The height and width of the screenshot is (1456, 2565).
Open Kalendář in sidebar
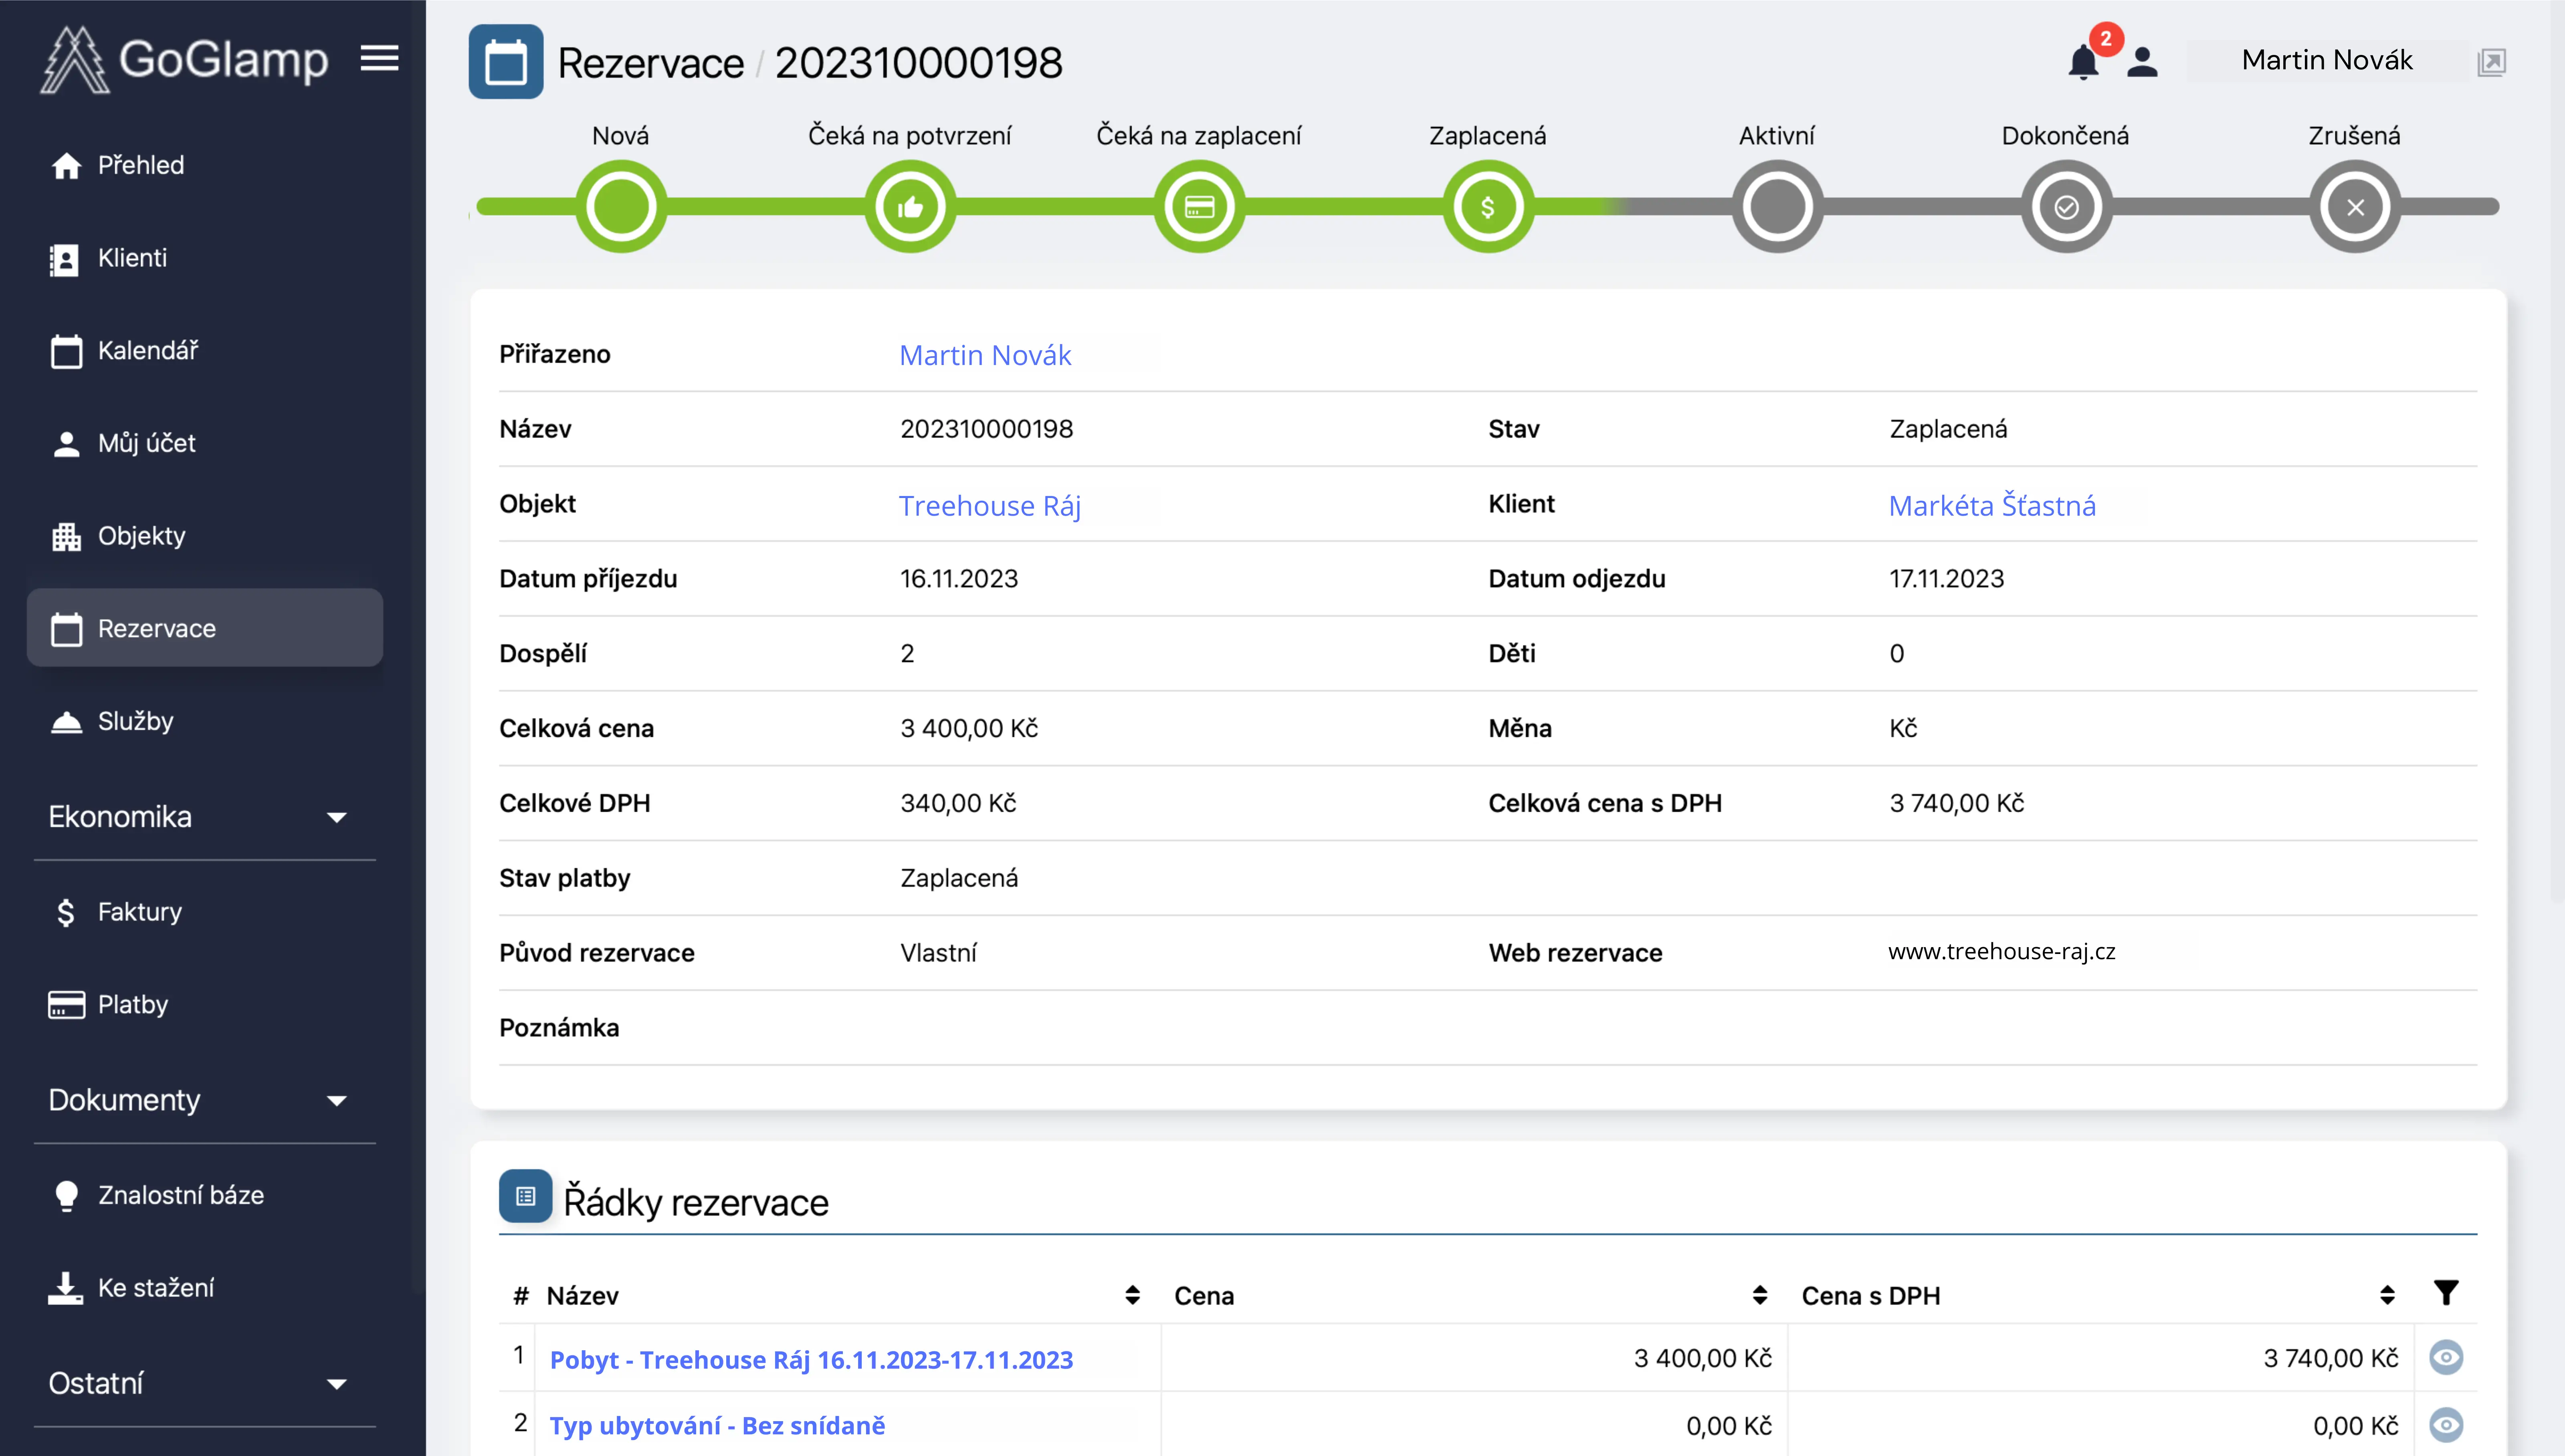[x=205, y=351]
